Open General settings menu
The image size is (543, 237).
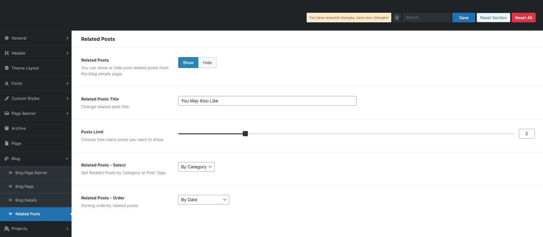tap(36, 38)
